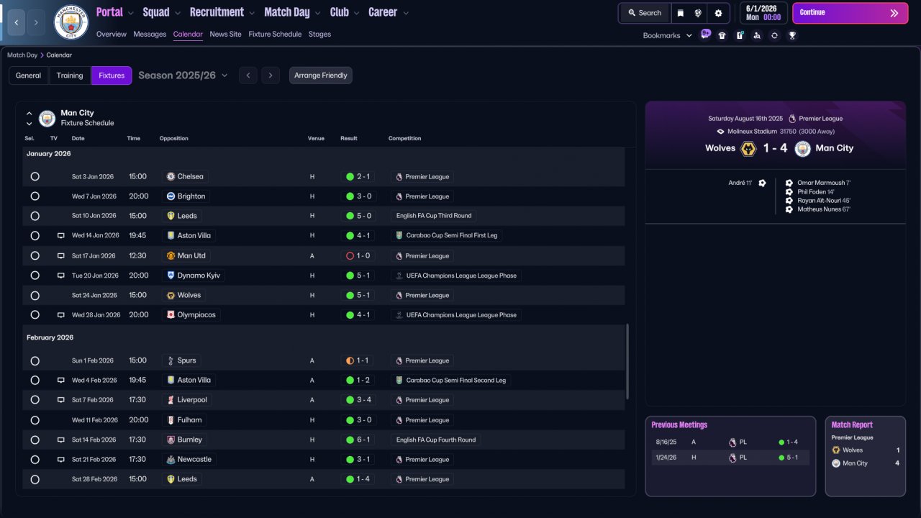Click the circular arrows transfer icon in the bookmarks bar
This screenshot has width=921, height=518.
774,35
